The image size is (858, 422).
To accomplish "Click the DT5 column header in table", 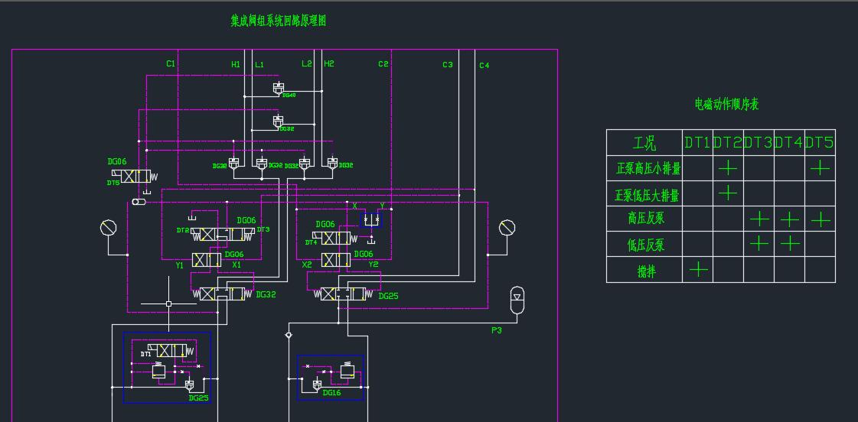I will tap(820, 143).
